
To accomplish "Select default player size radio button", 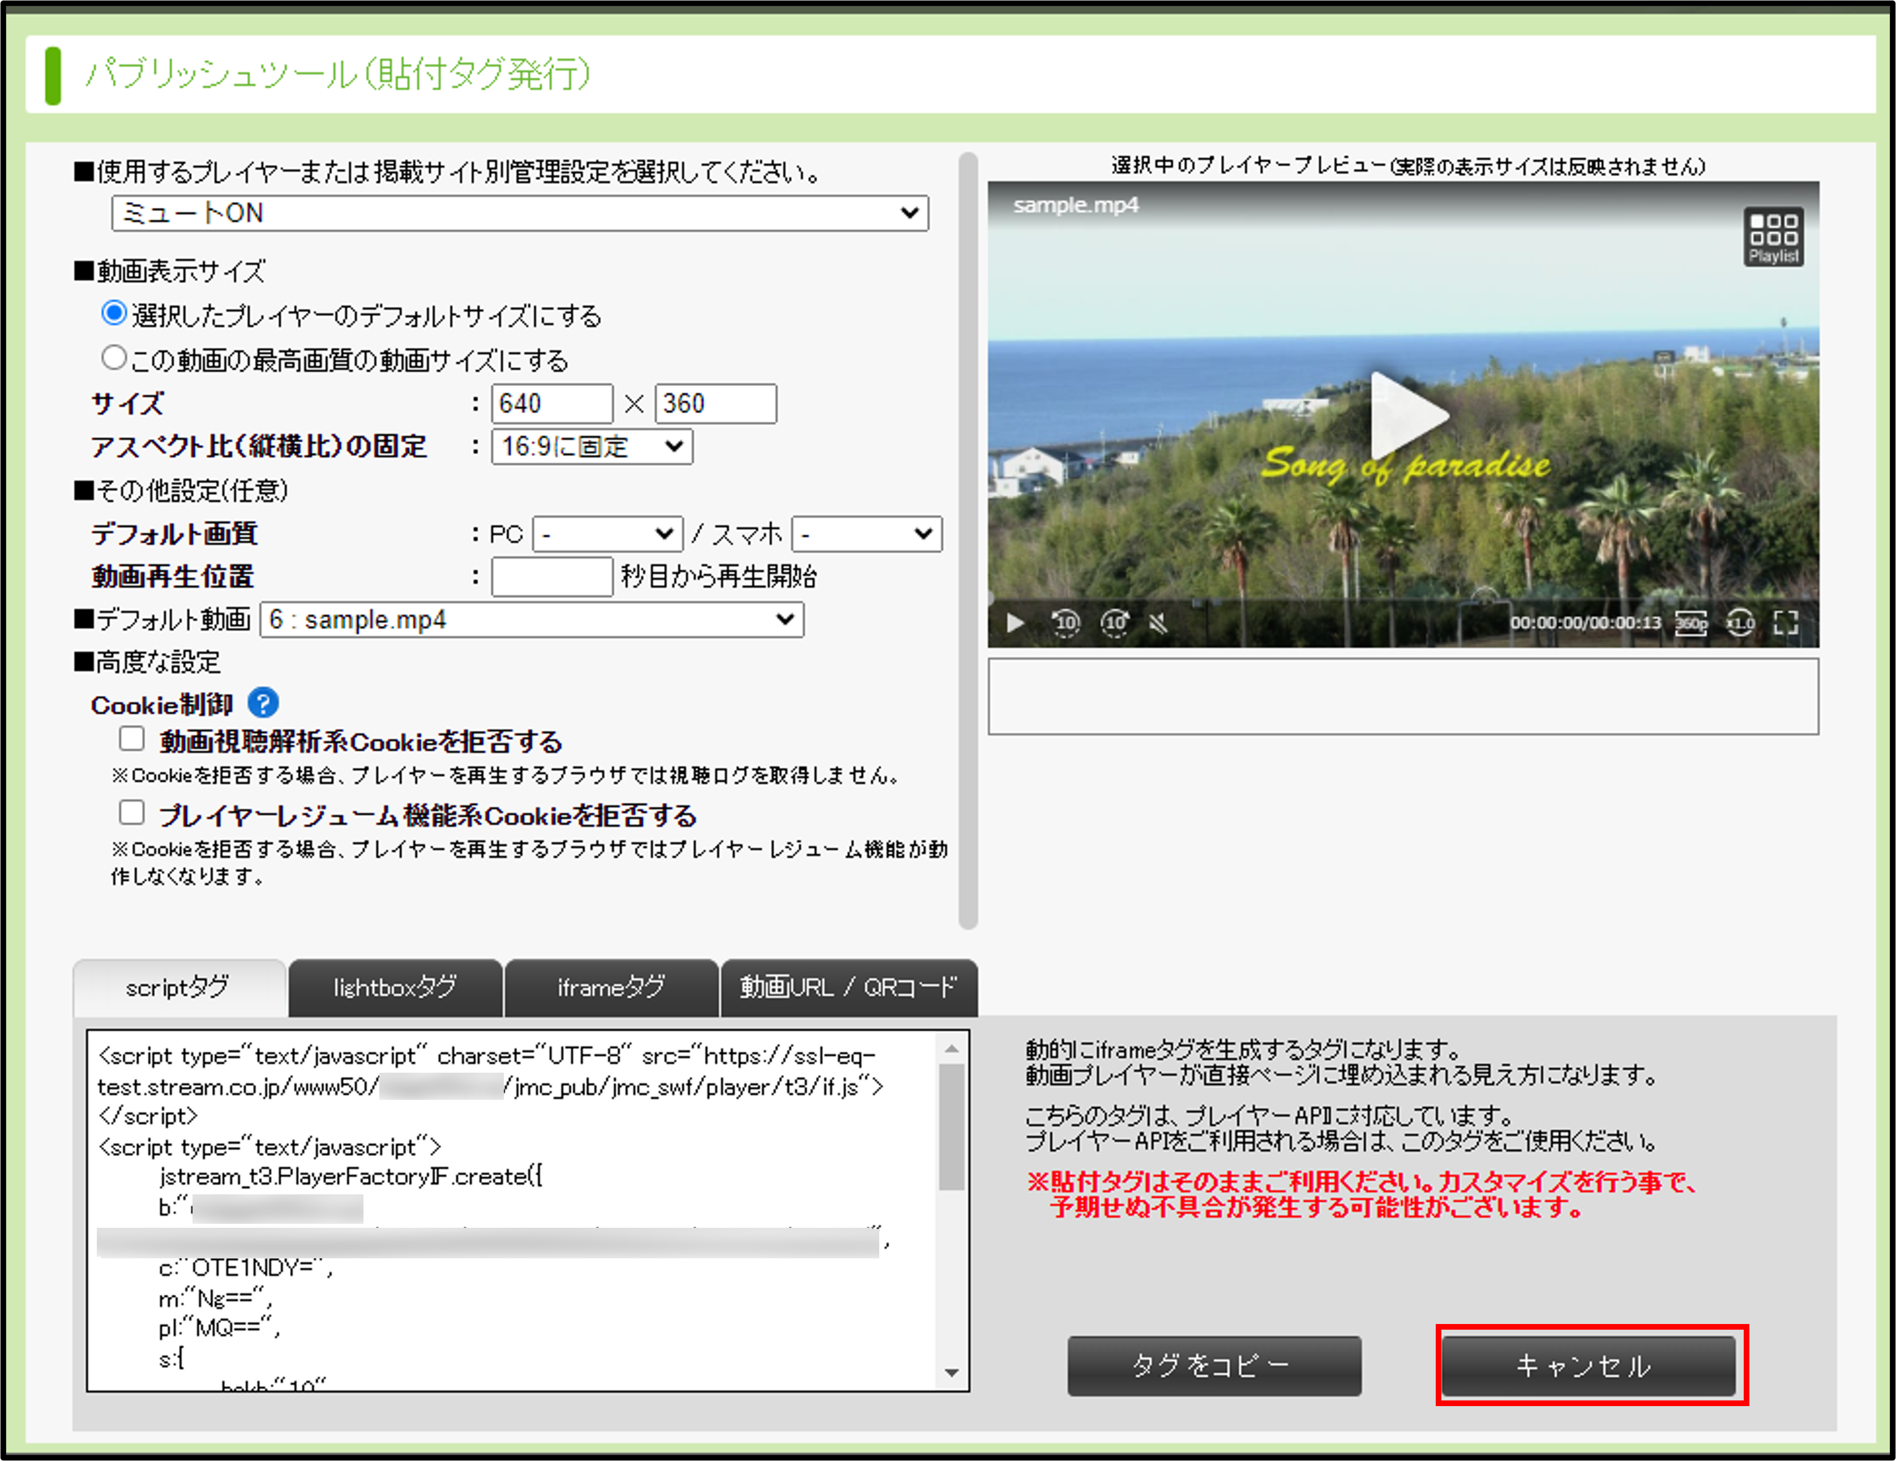I will pos(114,312).
